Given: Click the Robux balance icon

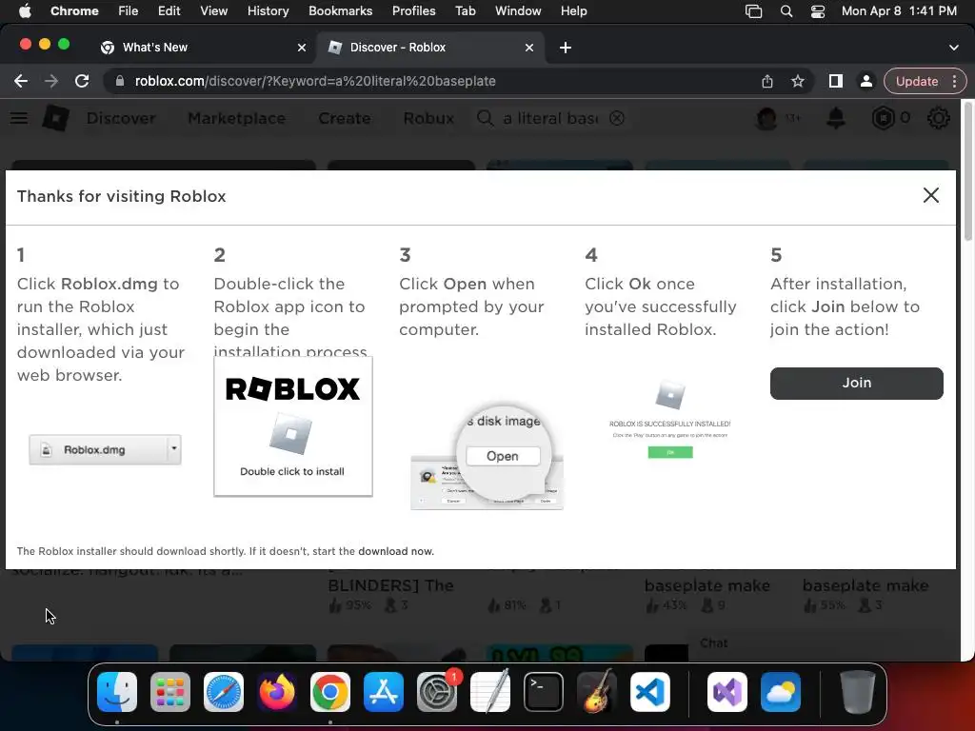Looking at the screenshot, I should [x=883, y=117].
